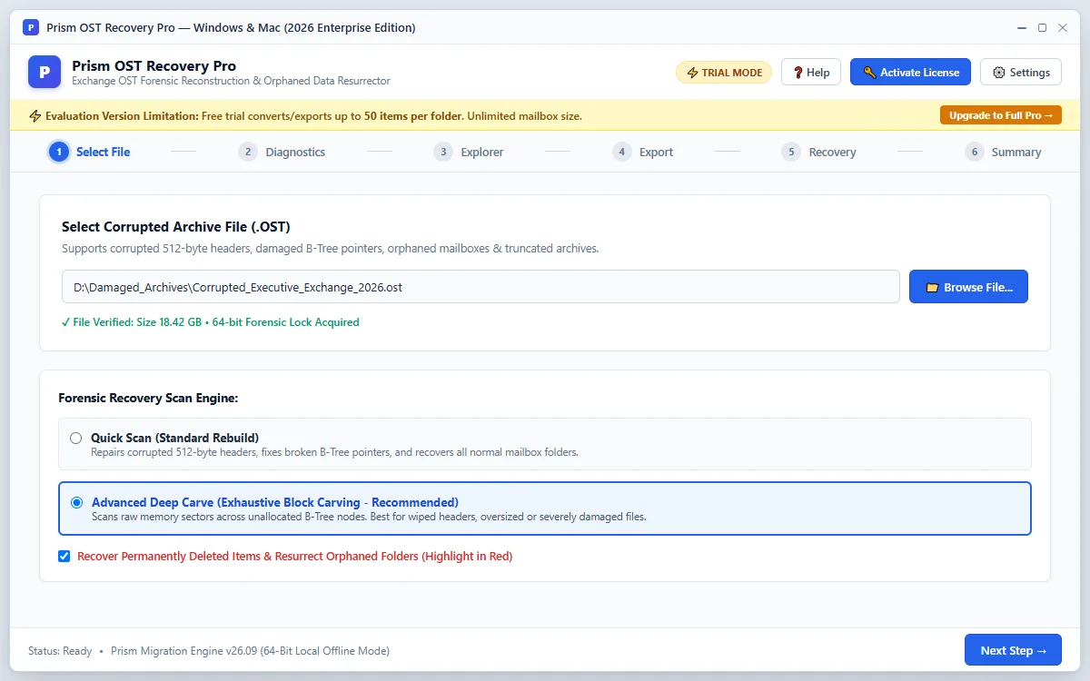Click the File Verified status text
1090x681 pixels.
click(211, 321)
